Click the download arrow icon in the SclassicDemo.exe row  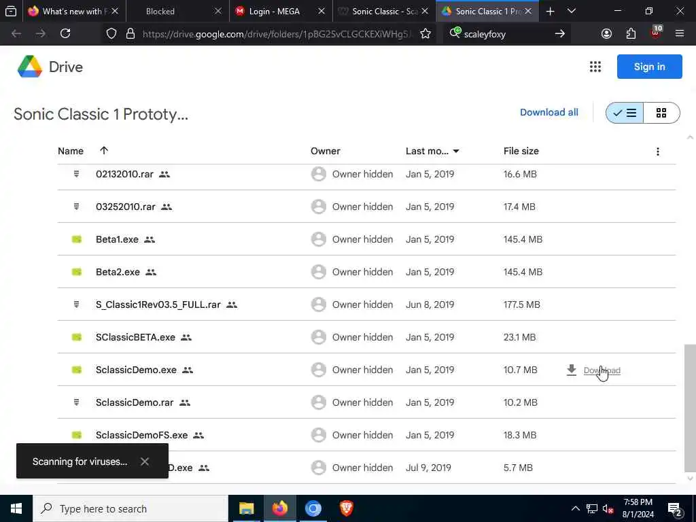click(571, 370)
